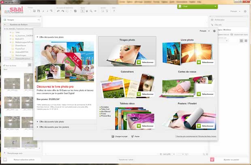Click the first image thumbnail in left panel
Screen dimensions: 251x165
tap(12, 82)
